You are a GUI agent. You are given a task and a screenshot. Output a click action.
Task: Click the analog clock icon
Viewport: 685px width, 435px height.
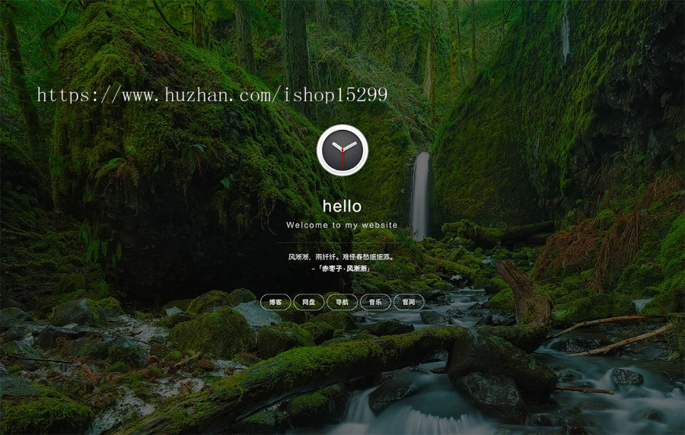point(342,150)
